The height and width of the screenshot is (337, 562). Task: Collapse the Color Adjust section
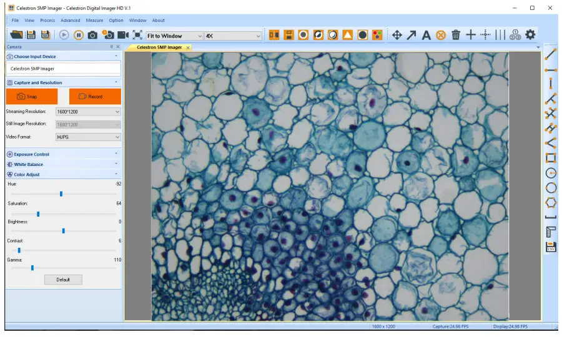coord(116,174)
